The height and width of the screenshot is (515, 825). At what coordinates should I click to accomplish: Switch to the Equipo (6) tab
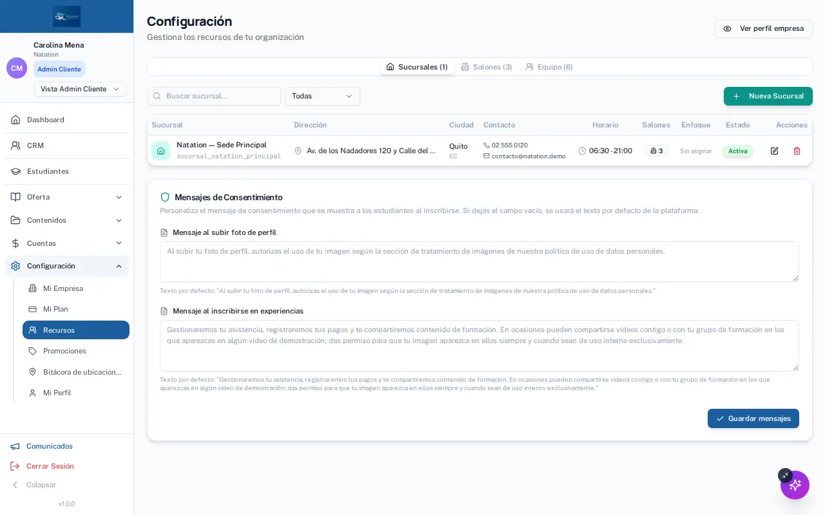(x=548, y=67)
